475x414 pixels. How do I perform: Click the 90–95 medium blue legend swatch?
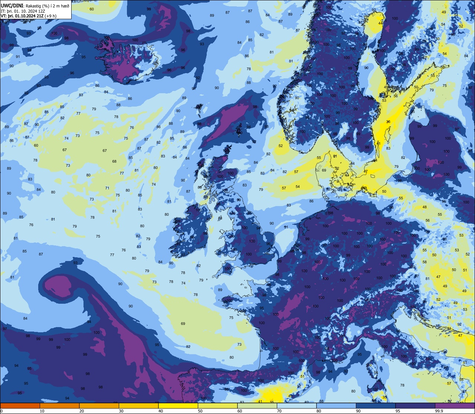coord(376,405)
